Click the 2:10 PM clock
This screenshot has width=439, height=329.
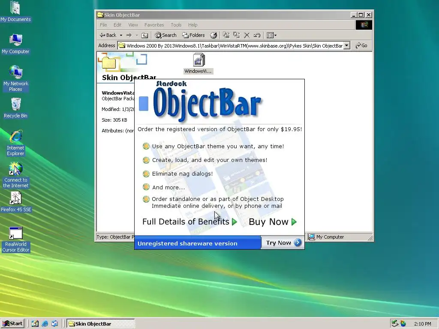(422, 324)
